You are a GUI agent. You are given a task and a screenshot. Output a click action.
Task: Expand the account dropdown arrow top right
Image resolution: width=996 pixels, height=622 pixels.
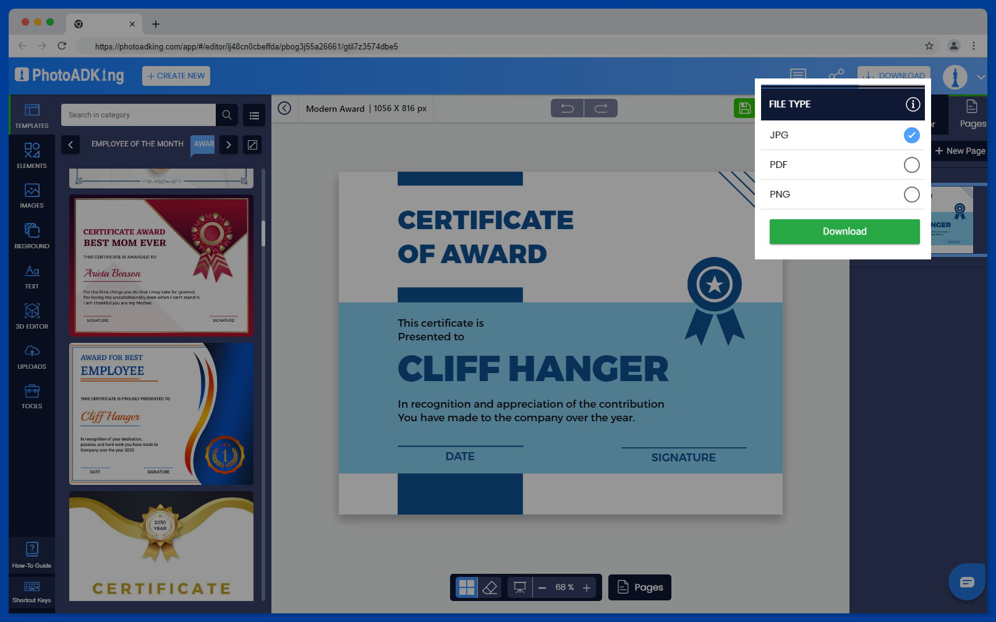[x=981, y=77]
